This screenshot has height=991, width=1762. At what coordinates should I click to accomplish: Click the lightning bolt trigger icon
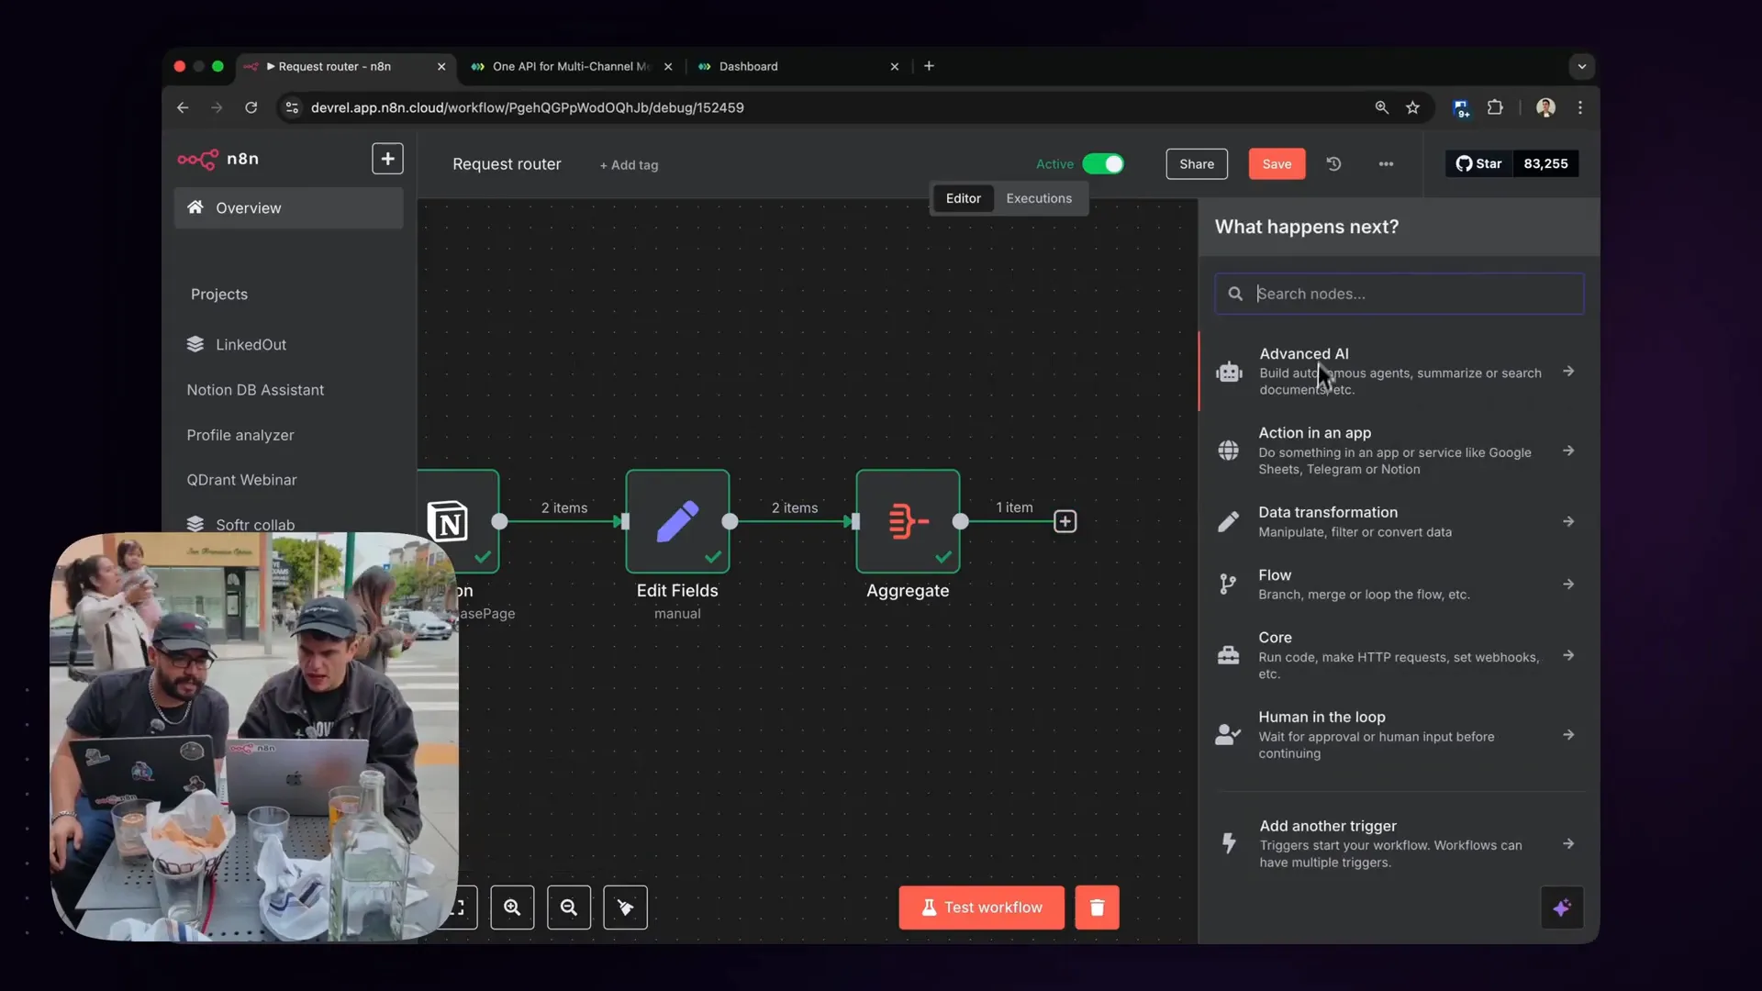(1228, 843)
